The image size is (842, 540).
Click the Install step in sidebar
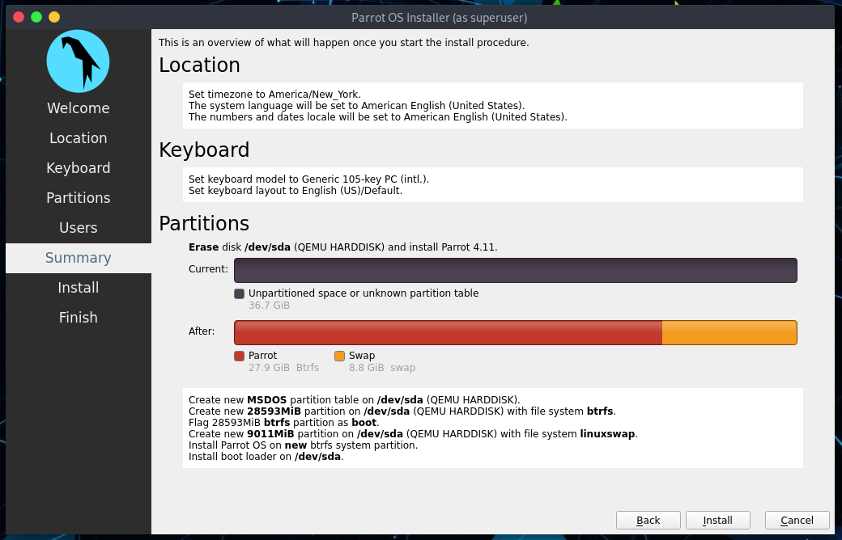point(79,288)
